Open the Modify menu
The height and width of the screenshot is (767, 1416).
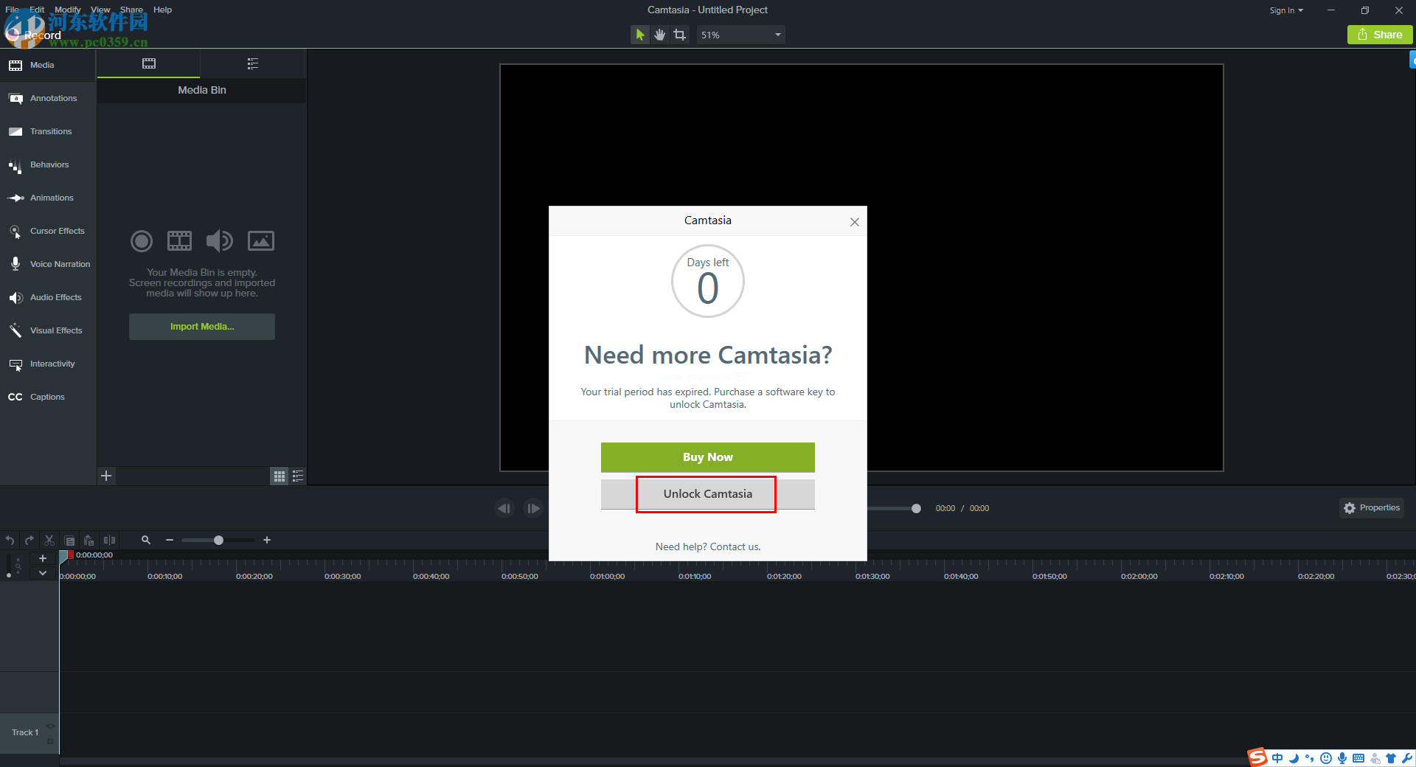67,10
